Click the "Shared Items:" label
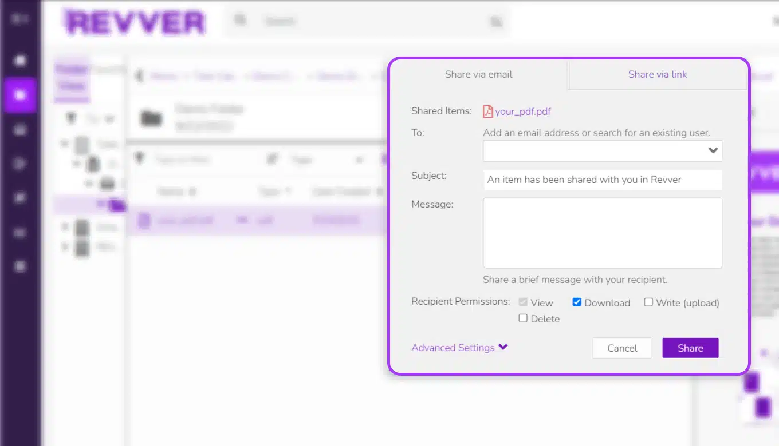 coord(441,111)
